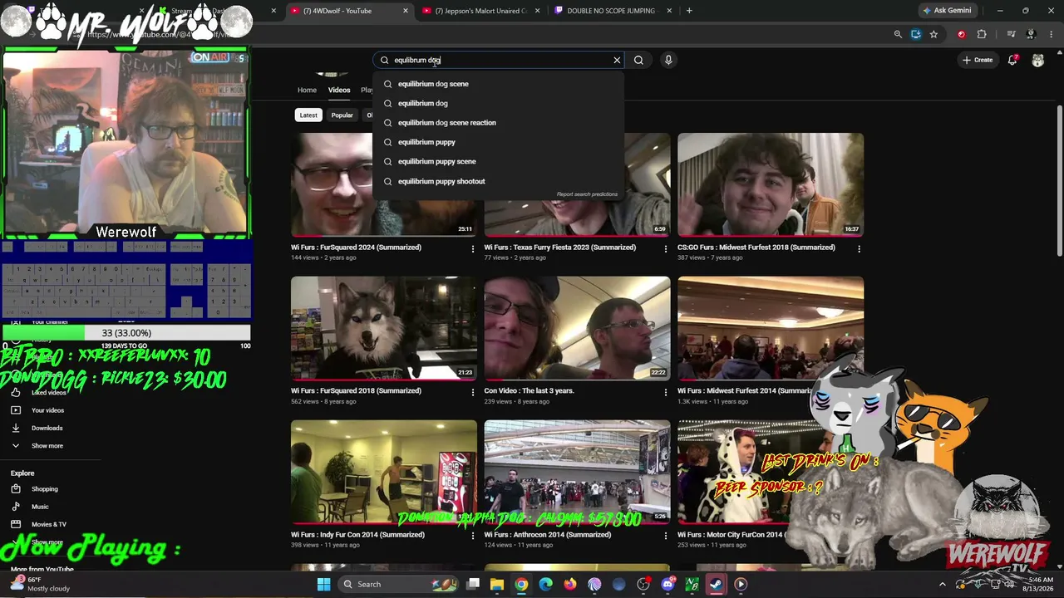Open the Windows Start menu
Image resolution: width=1064 pixels, height=598 pixels.
[323, 584]
